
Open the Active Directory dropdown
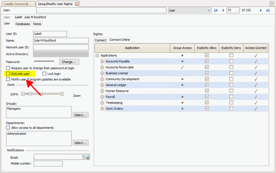coord(61,54)
